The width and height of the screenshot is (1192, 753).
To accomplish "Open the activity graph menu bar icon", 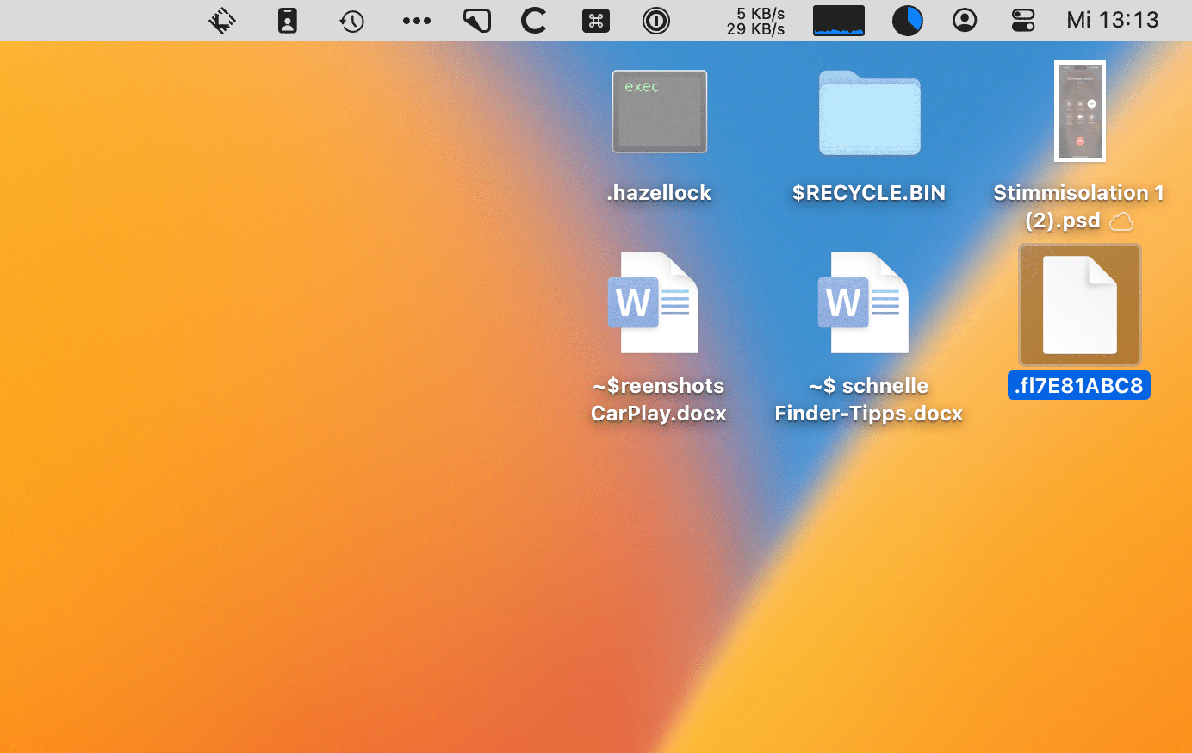I will (x=839, y=21).
